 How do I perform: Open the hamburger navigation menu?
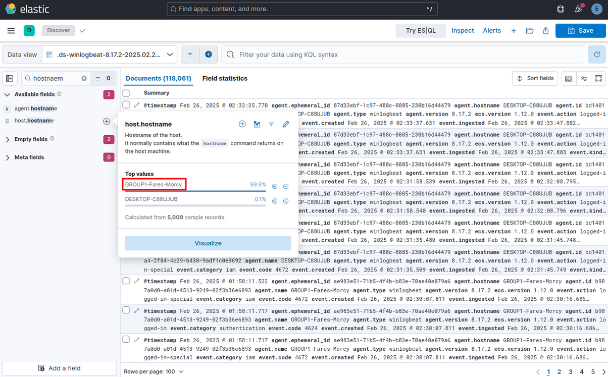[11, 31]
